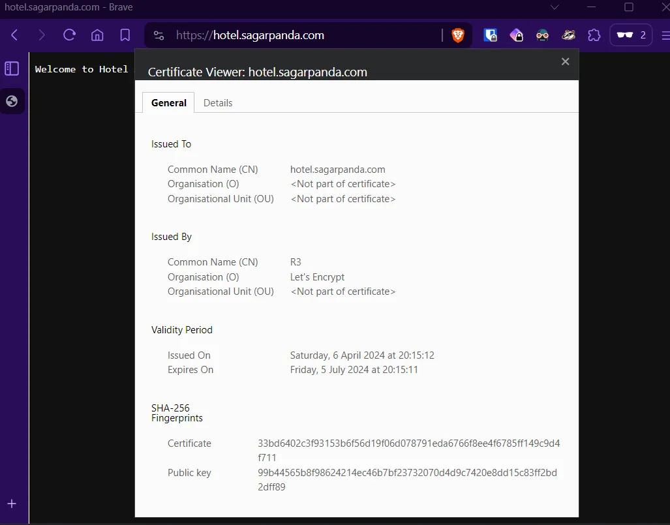
Task: Select the R3 issuer common name
Action: (296, 262)
